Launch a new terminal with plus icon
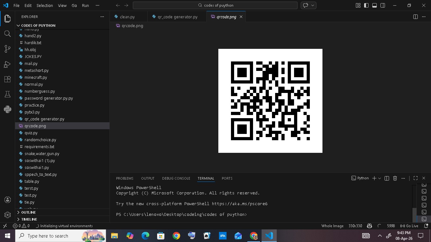The image size is (431, 242). (x=374, y=178)
